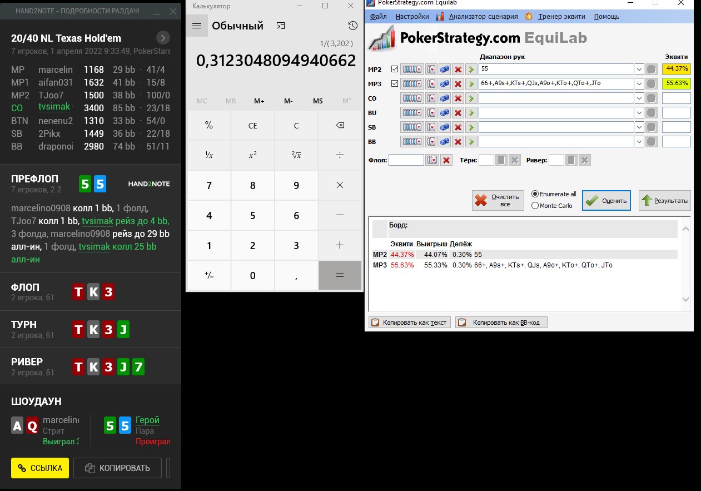Clear the SB range with red X

pyautogui.click(x=458, y=127)
